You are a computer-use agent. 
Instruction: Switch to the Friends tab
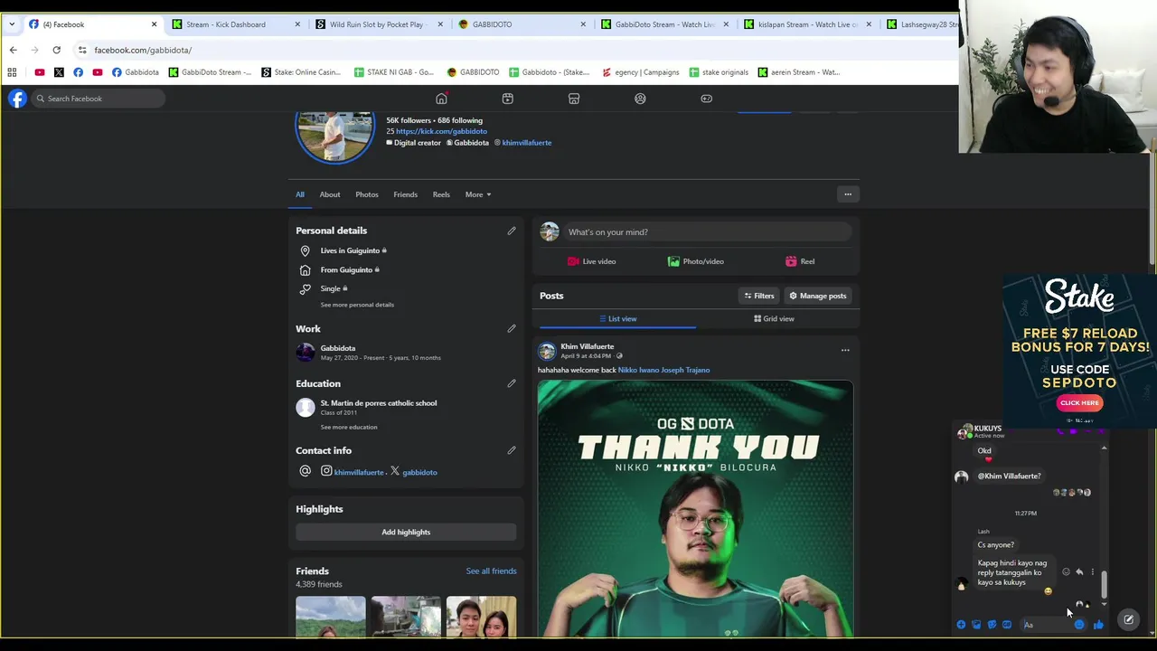(x=405, y=194)
